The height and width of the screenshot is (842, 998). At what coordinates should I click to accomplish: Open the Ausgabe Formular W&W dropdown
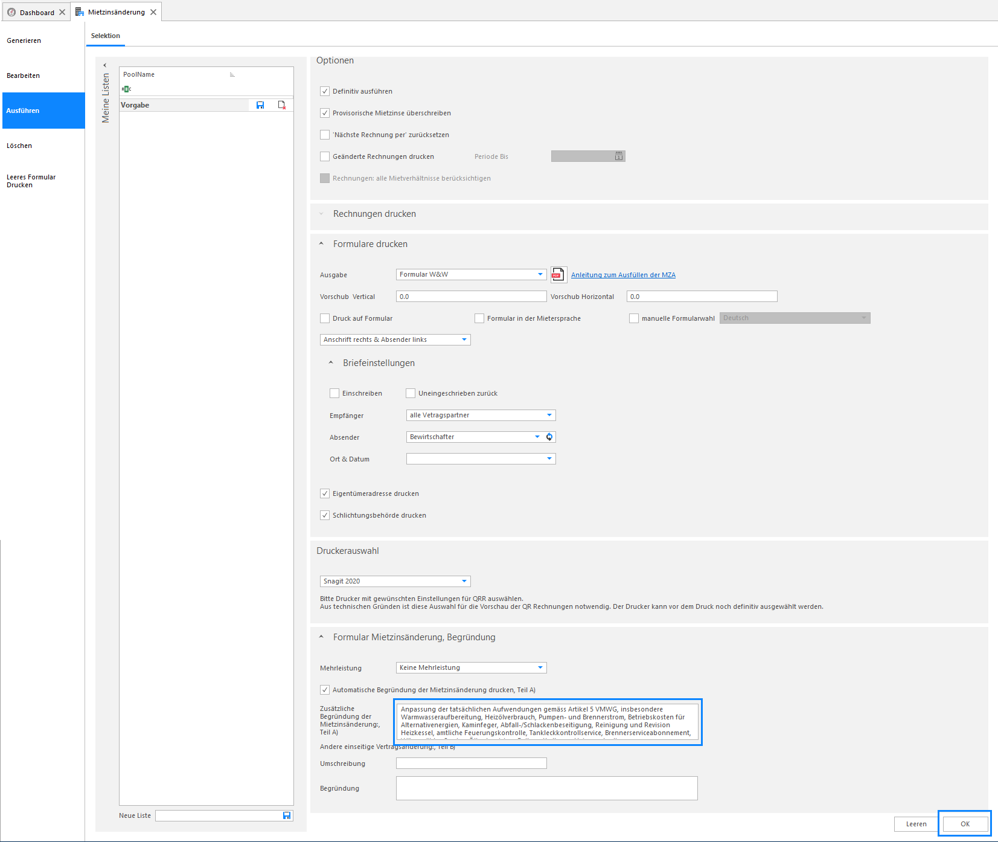click(471, 274)
